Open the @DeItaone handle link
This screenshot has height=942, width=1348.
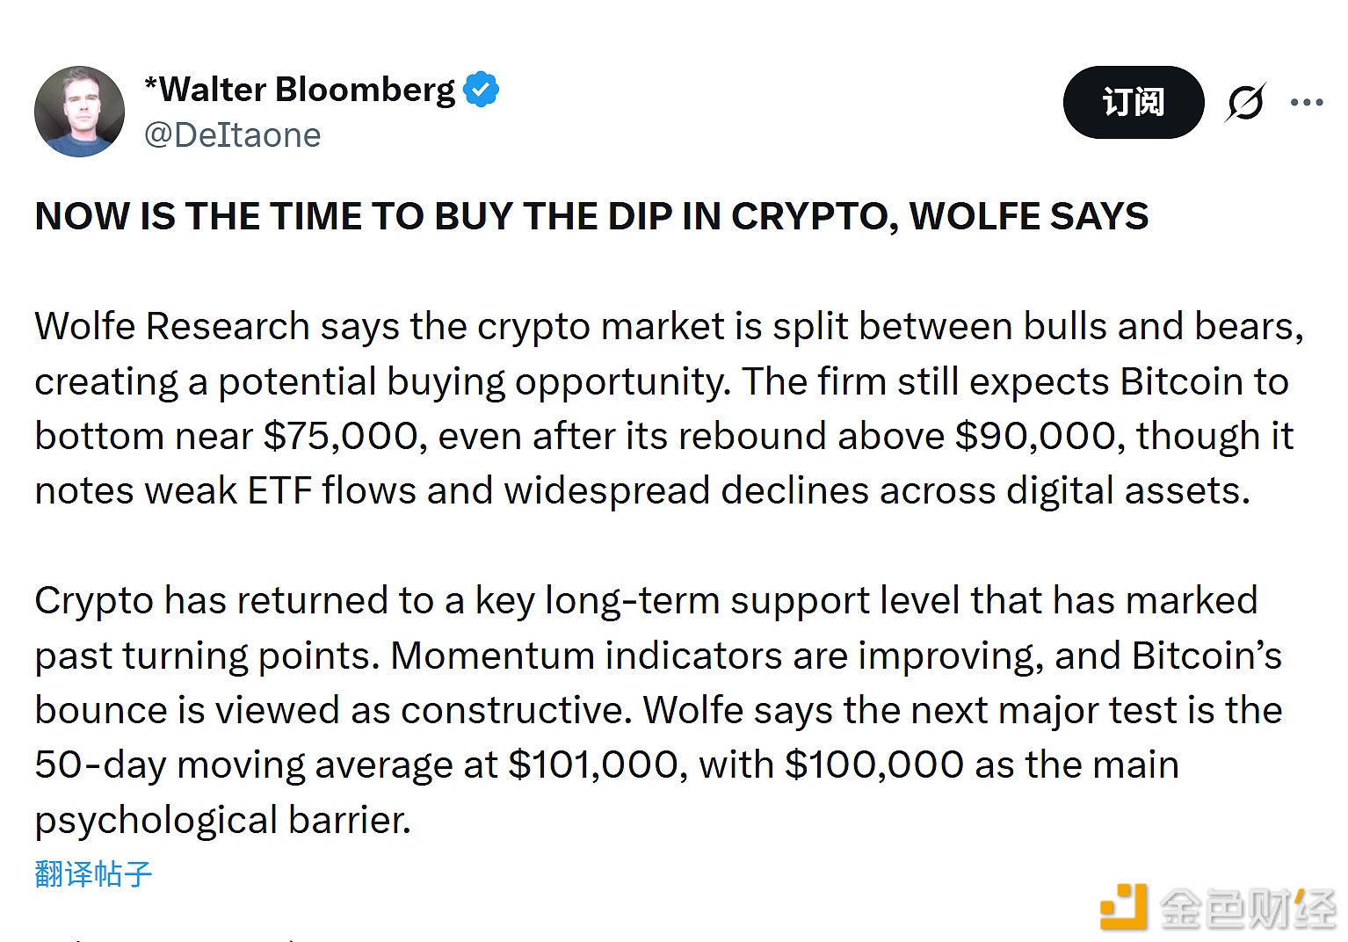pyautogui.click(x=233, y=135)
